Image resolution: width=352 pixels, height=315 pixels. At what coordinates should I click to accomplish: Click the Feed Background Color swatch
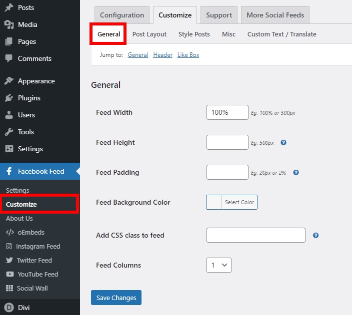(x=214, y=202)
